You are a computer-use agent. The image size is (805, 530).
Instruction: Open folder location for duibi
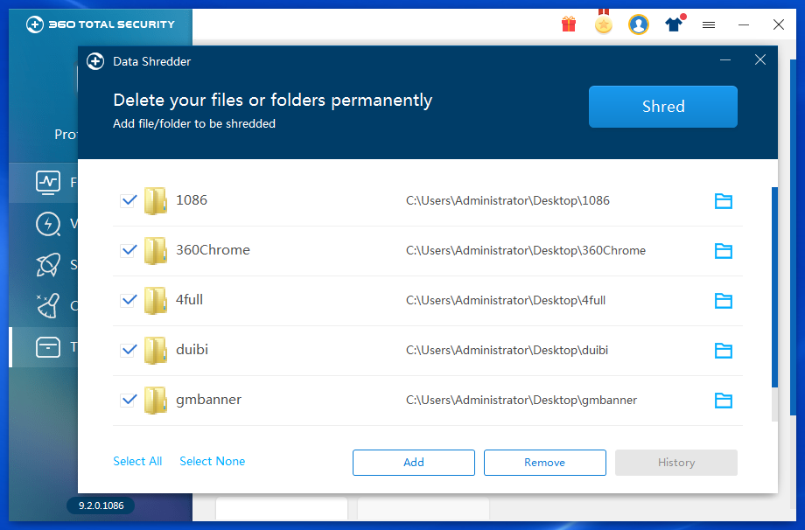click(x=724, y=351)
